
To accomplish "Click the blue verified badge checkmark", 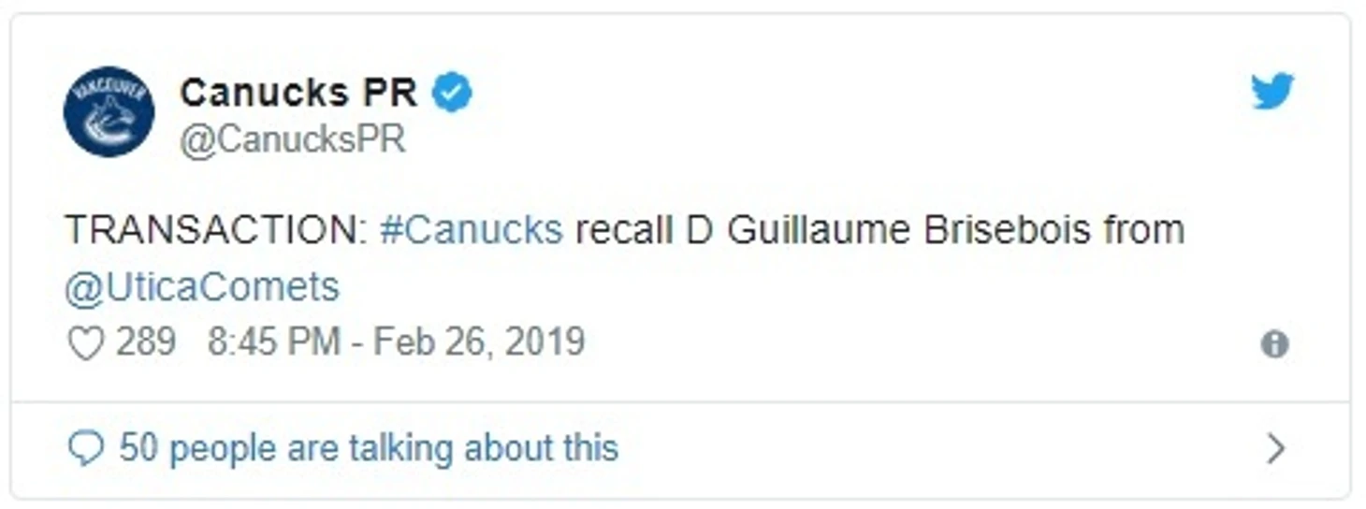I will click(452, 93).
